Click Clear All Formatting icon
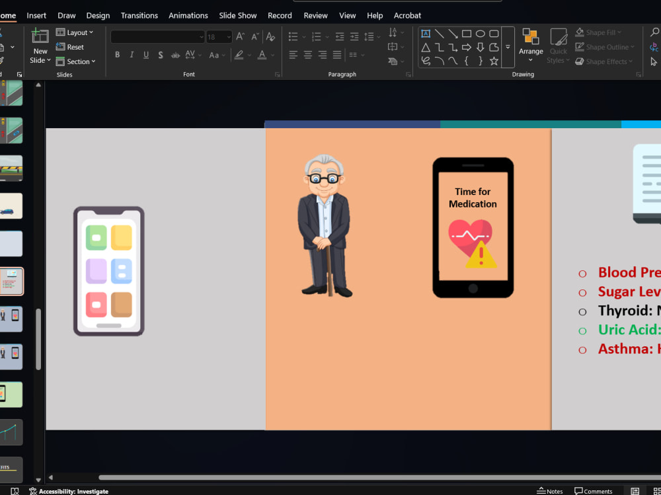661x495 pixels. (270, 37)
